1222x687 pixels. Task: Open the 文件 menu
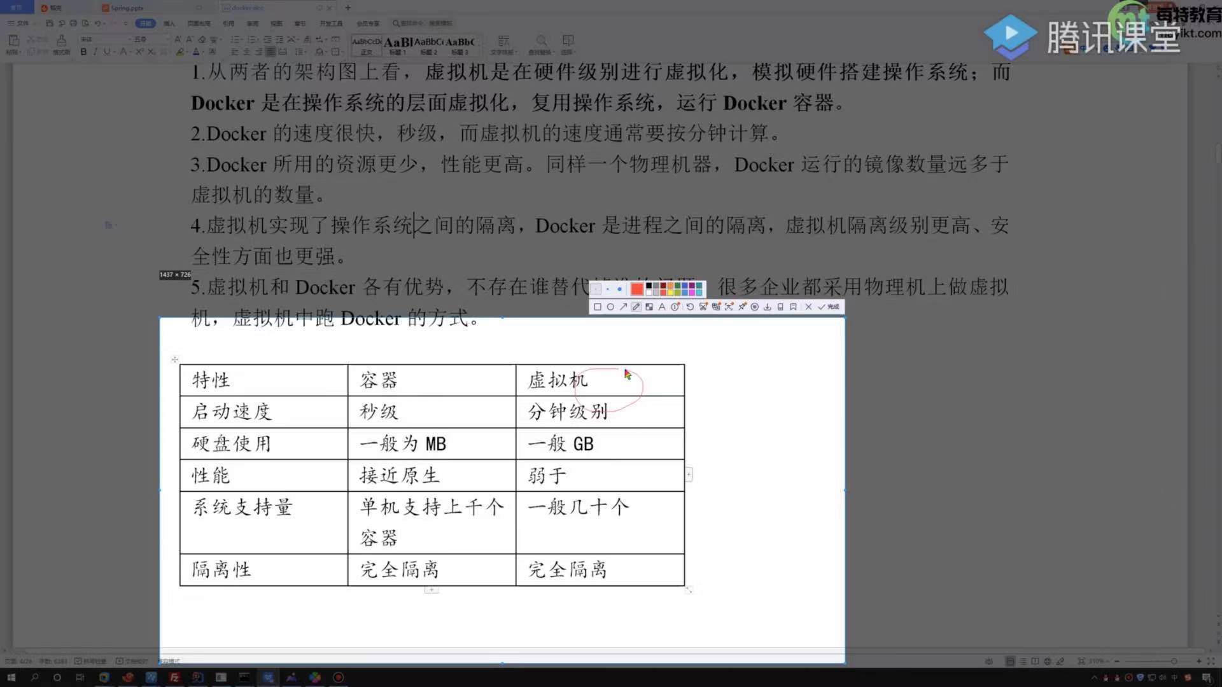(x=21, y=23)
